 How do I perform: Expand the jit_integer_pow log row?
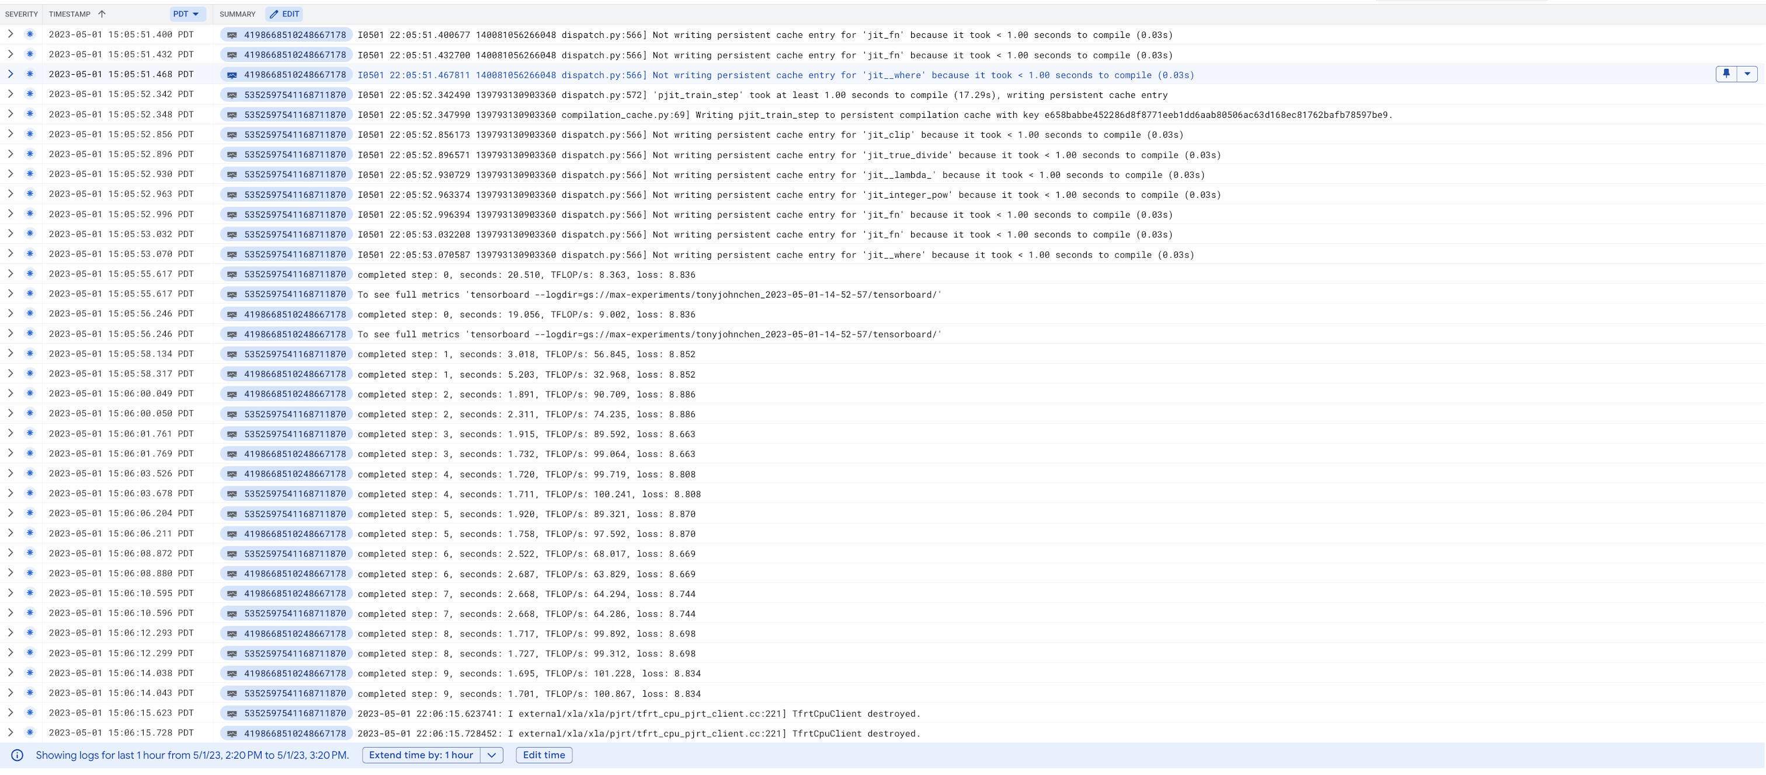click(x=11, y=194)
